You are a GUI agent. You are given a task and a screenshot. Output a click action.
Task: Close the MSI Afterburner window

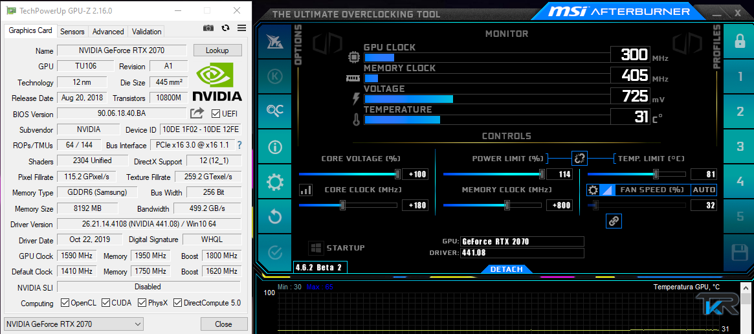[x=738, y=13]
